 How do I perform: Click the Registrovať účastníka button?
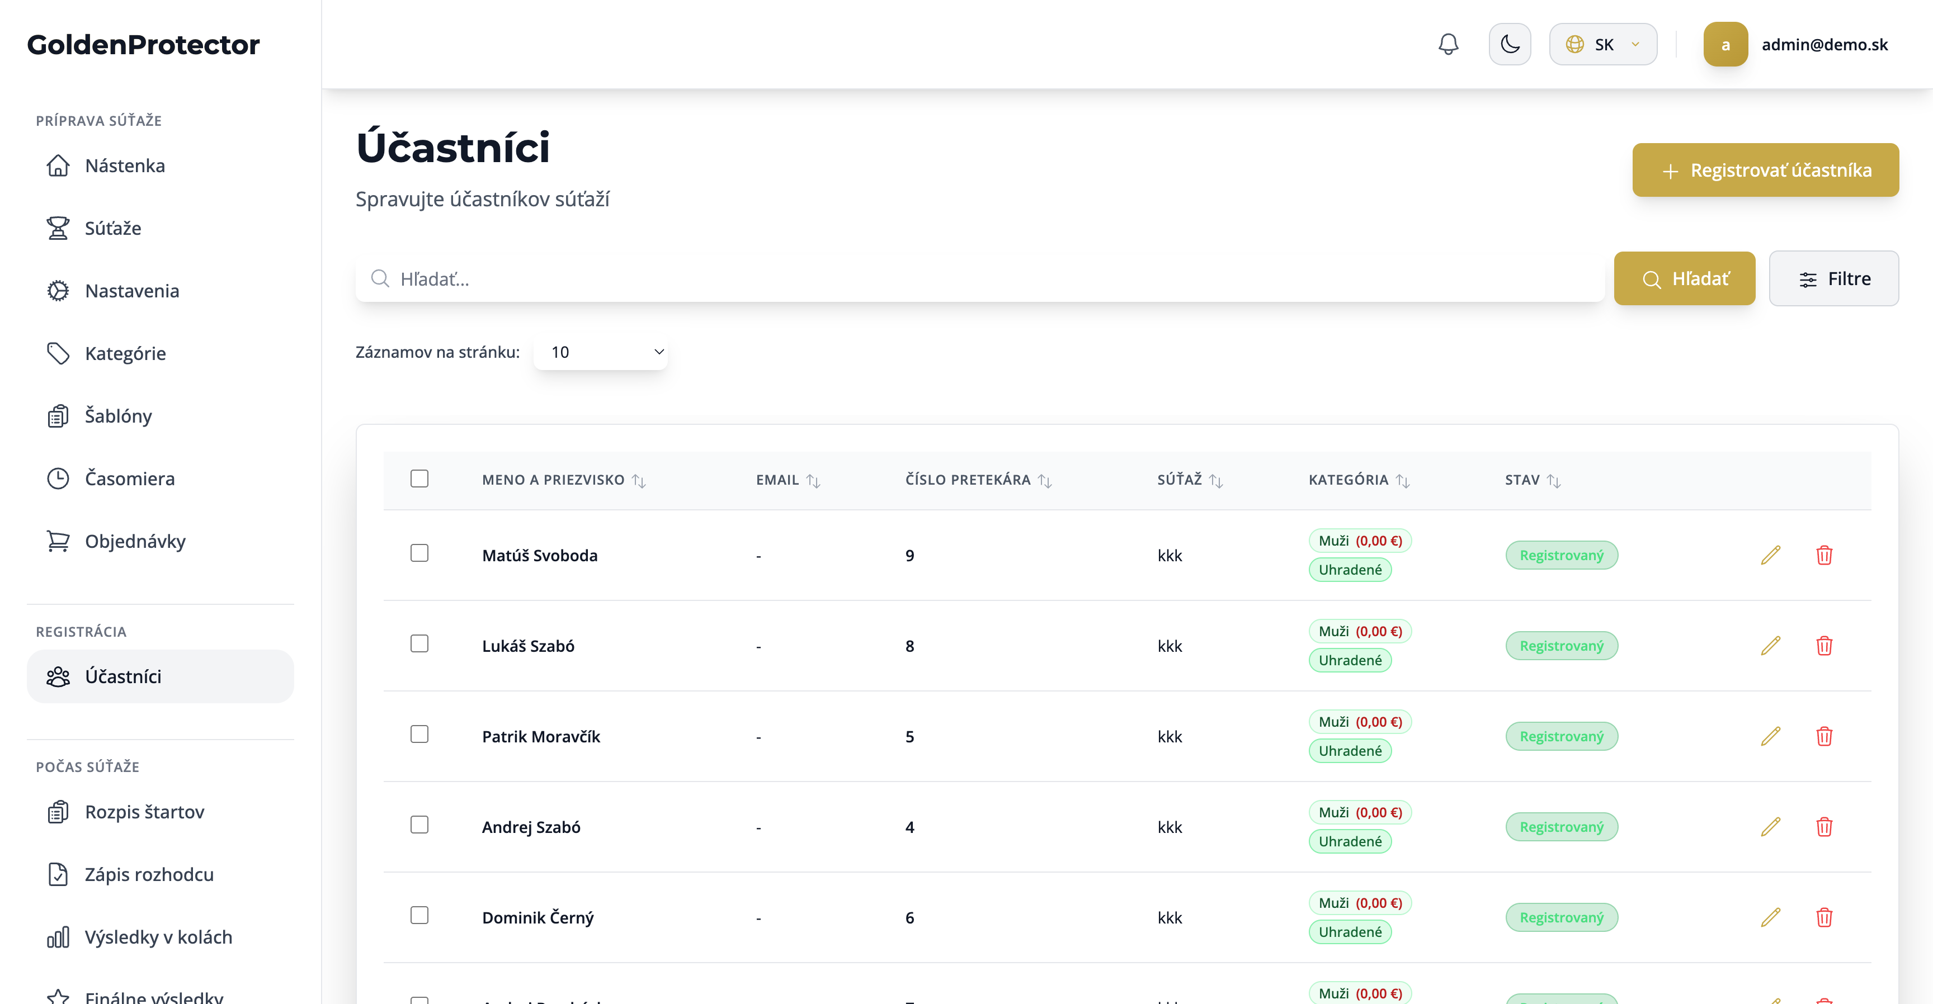pyautogui.click(x=1765, y=170)
